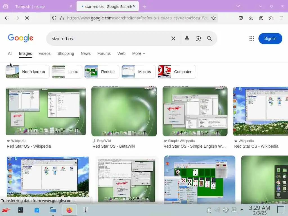Open the file manager folder in taskbar
The image size is (288, 216).
click(x=53, y=210)
